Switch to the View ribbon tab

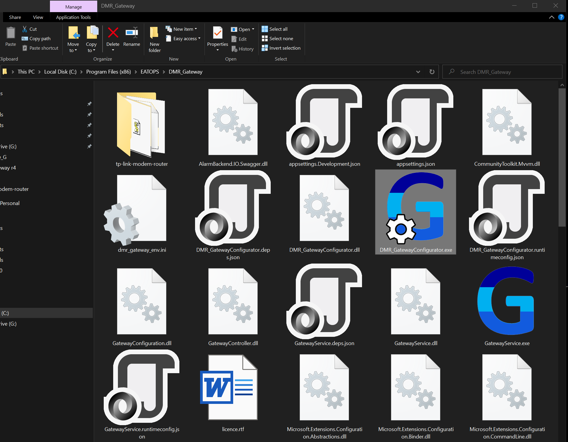coord(38,17)
